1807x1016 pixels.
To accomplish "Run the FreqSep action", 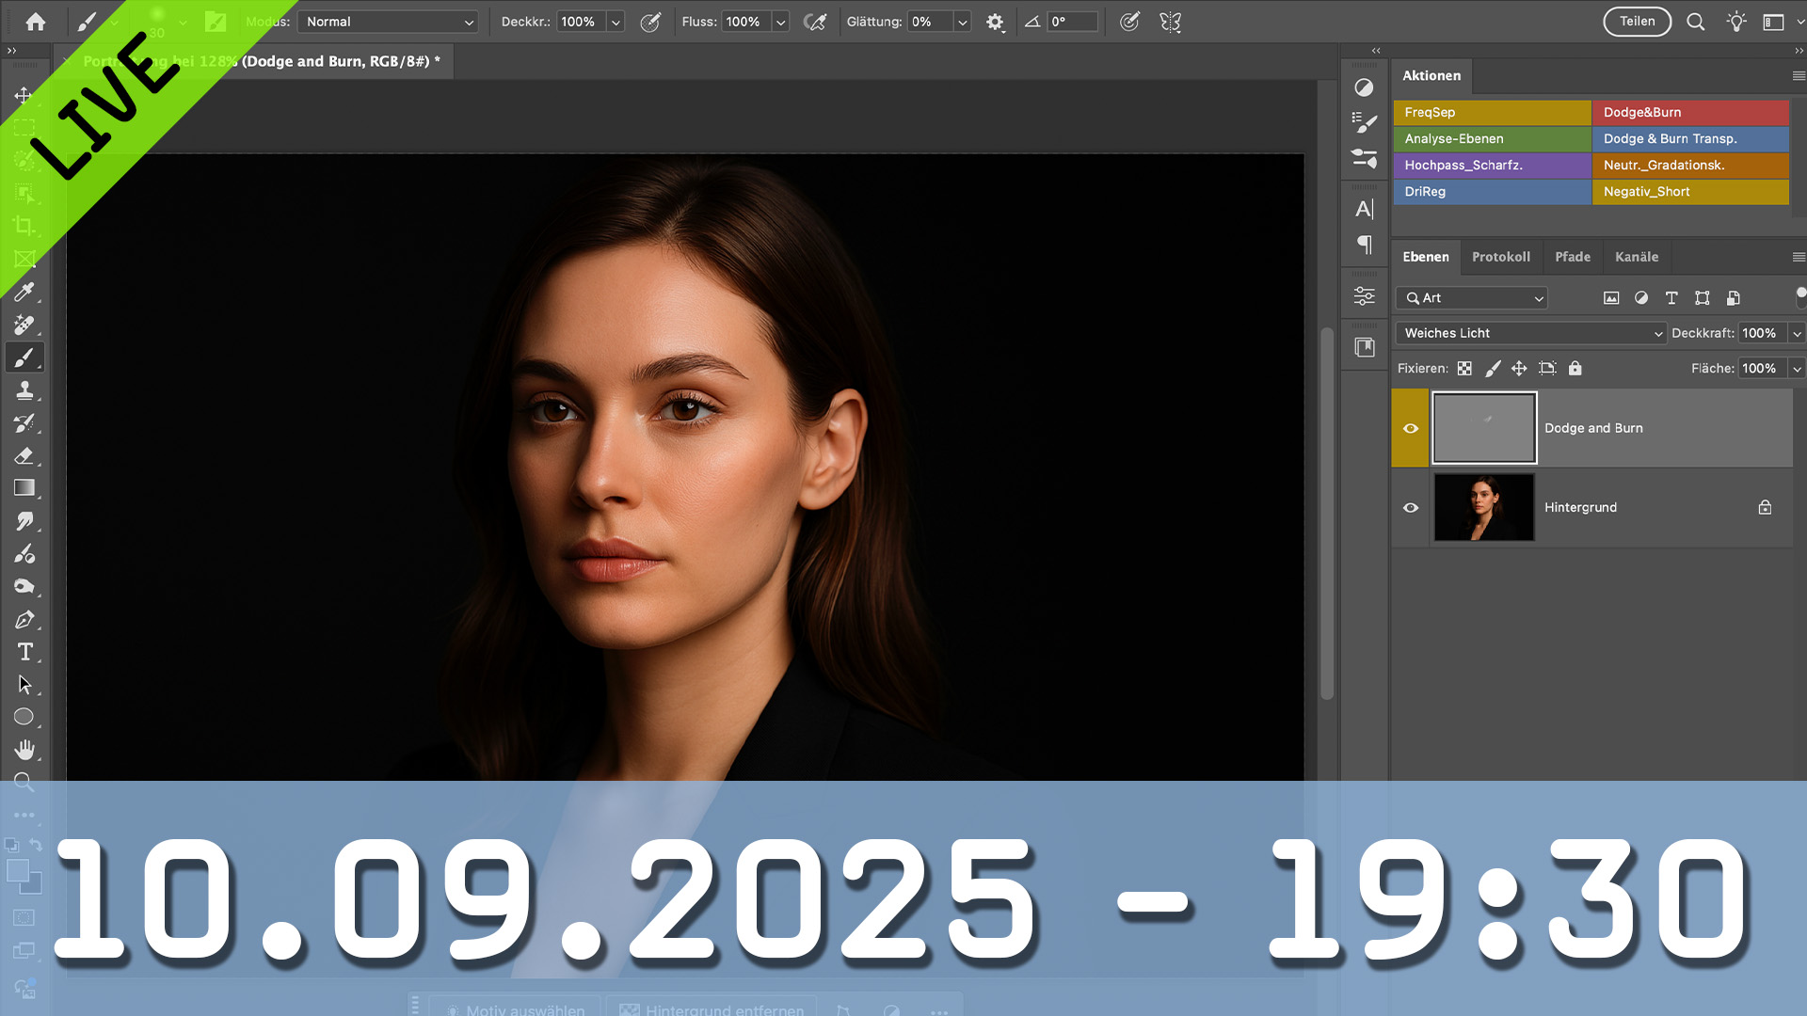I will pos(1493,112).
